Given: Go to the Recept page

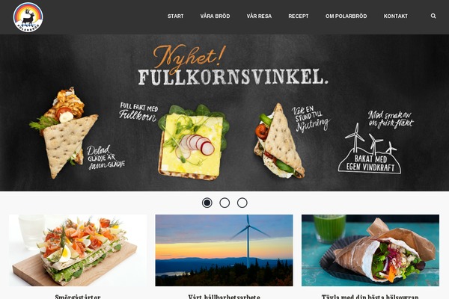Looking at the screenshot, I should pyautogui.click(x=299, y=16).
